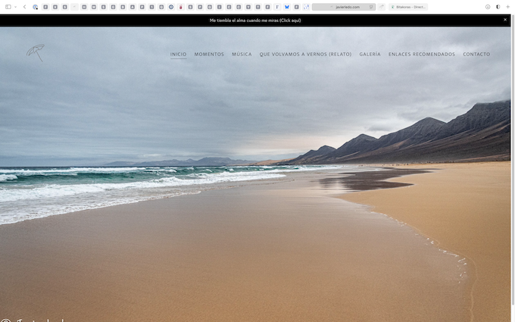Click the umbrella site logo
This screenshot has height=322, width=515.
tap(36, 53)
